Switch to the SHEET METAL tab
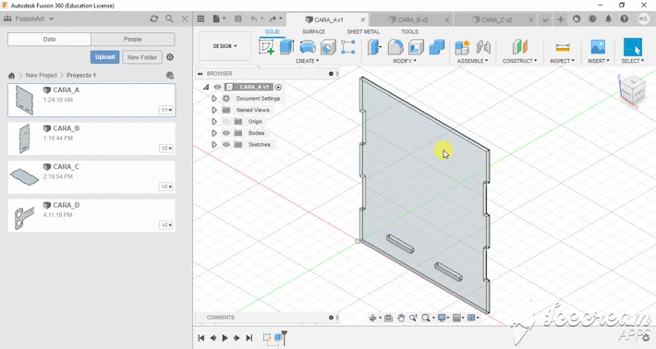 pyautogui.click(x=363, y=31)
